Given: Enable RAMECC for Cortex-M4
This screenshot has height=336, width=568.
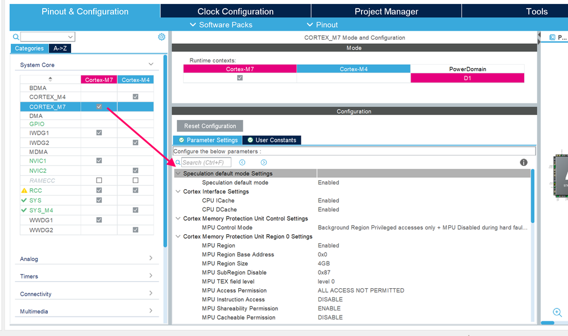Looking at the screenshot, I should point(135,180).
